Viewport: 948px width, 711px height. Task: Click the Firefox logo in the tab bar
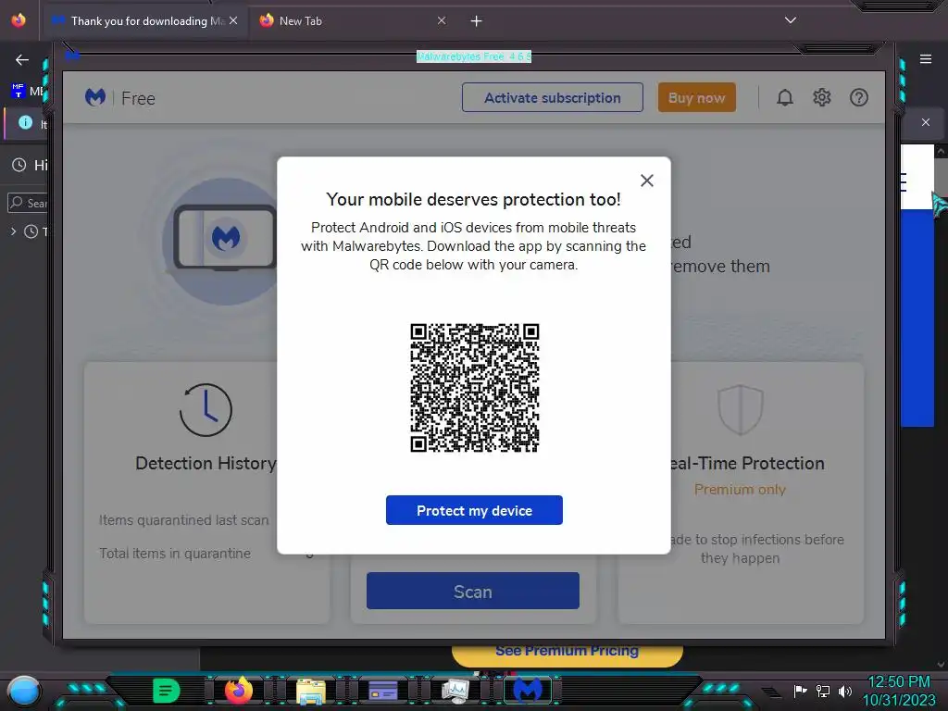tap(19, 20)
